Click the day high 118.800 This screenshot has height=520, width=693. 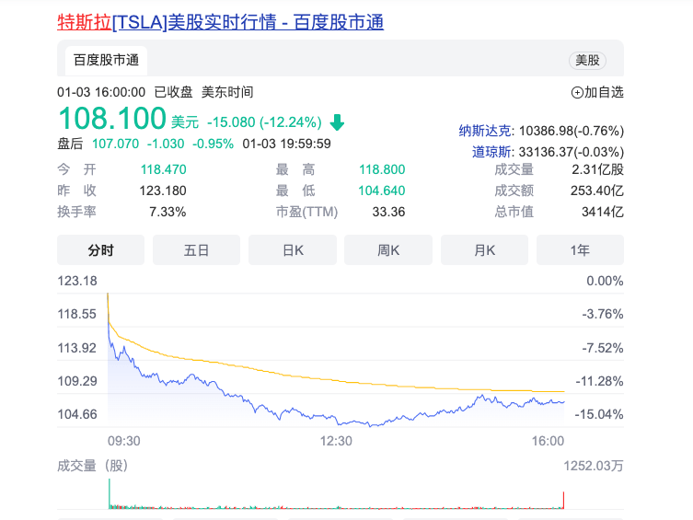pyautogui.click(x=382, y=169)
